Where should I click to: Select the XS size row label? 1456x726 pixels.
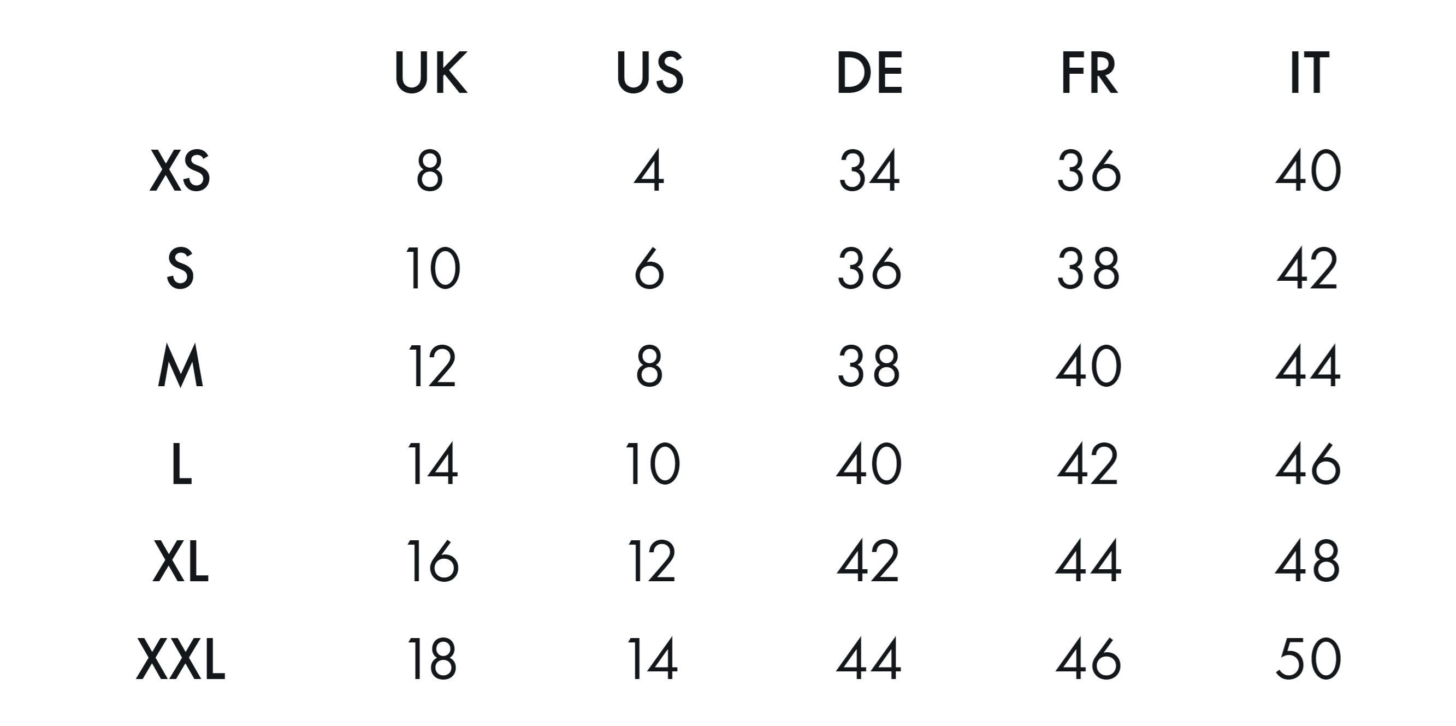click(x=180, y=171)
